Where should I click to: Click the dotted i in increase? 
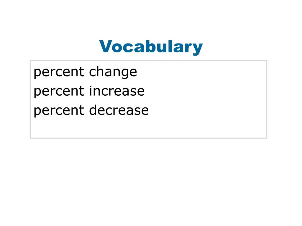click(x=90, y=91)
